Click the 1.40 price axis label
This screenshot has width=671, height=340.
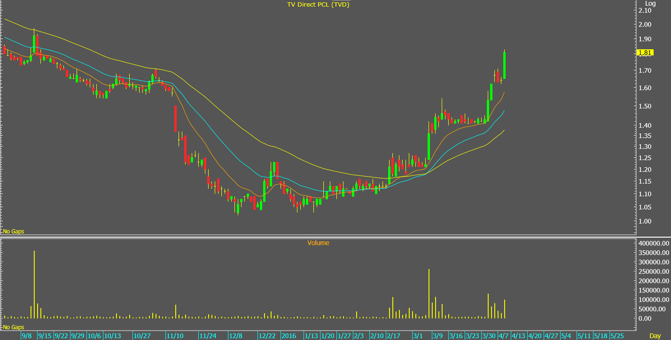click(645, 125)
